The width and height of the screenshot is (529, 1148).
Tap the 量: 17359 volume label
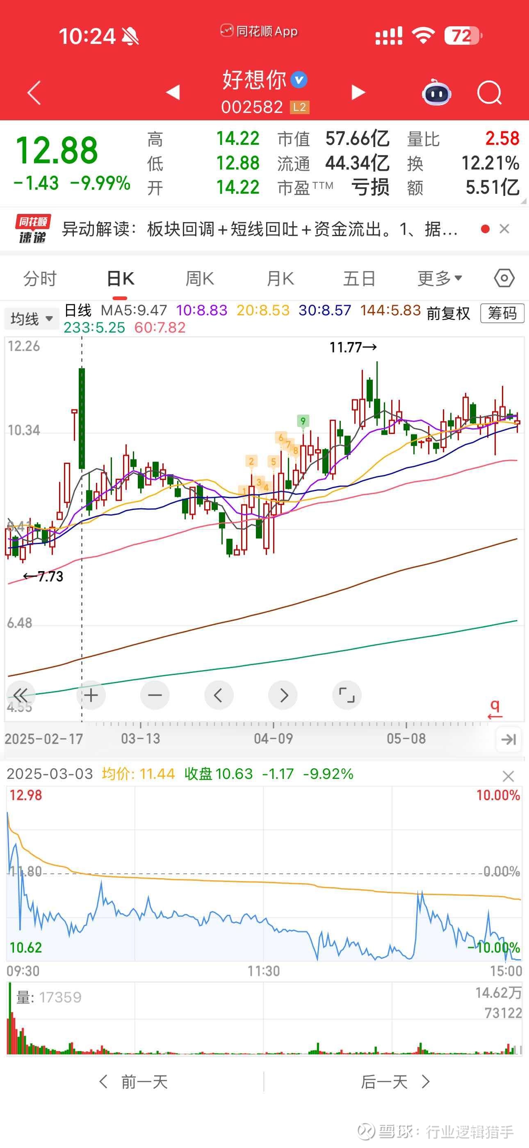pos(49,997)
